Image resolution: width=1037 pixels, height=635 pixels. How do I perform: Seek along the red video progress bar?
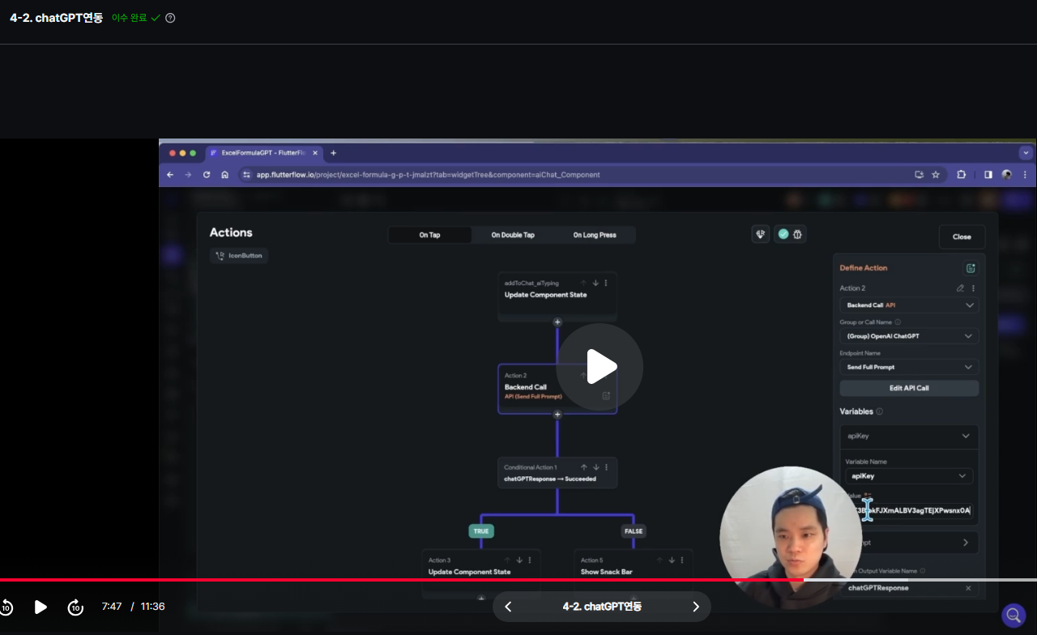click(518, 580)
